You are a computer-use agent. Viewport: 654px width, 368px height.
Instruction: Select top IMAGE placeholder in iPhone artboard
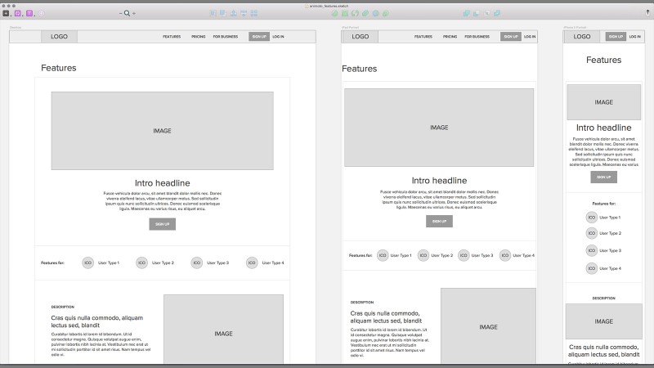[604, 102]
